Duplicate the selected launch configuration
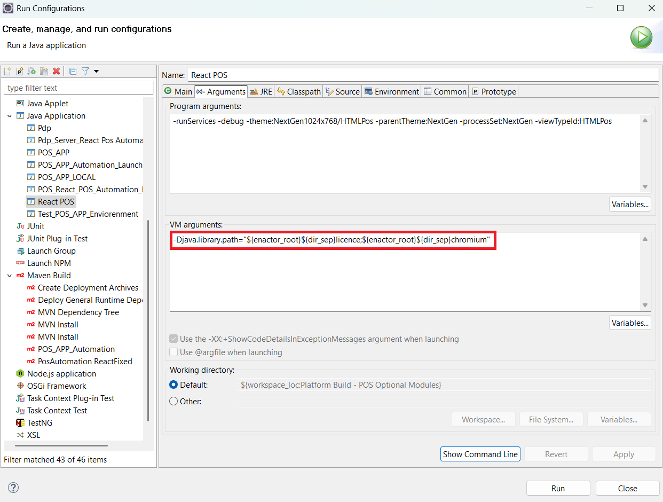Viewport: 663px width, 502px height. tap(44, 71)
